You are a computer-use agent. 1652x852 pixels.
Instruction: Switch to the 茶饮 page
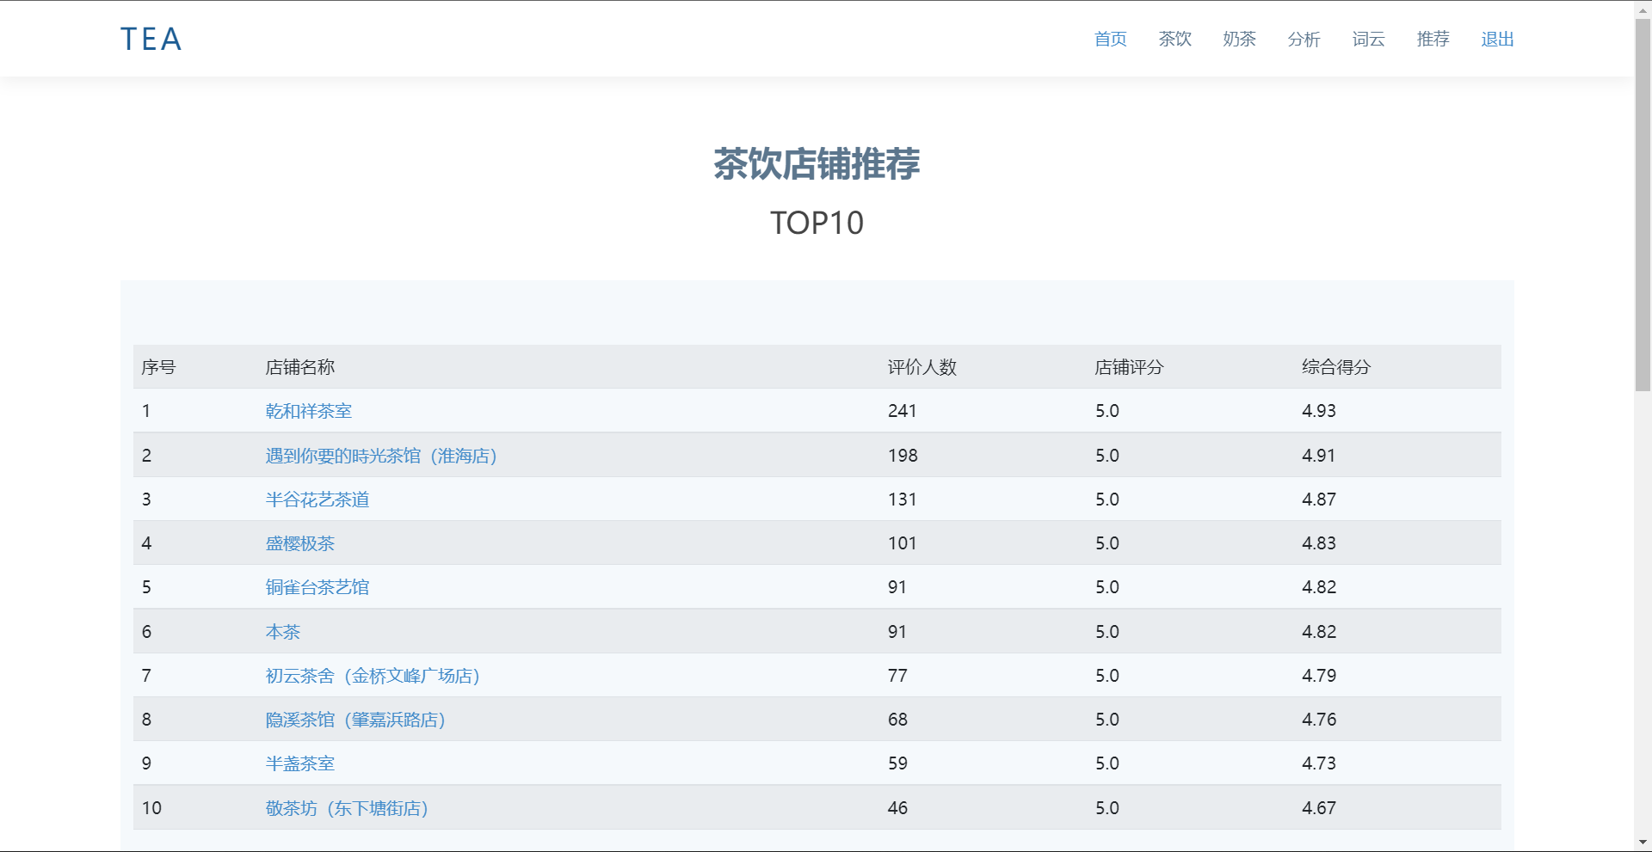click(1174, 39)
